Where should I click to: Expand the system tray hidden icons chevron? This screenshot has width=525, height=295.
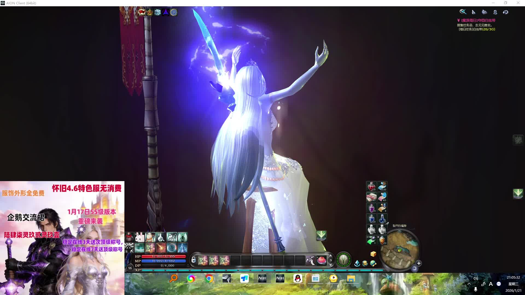click(469, 284)
